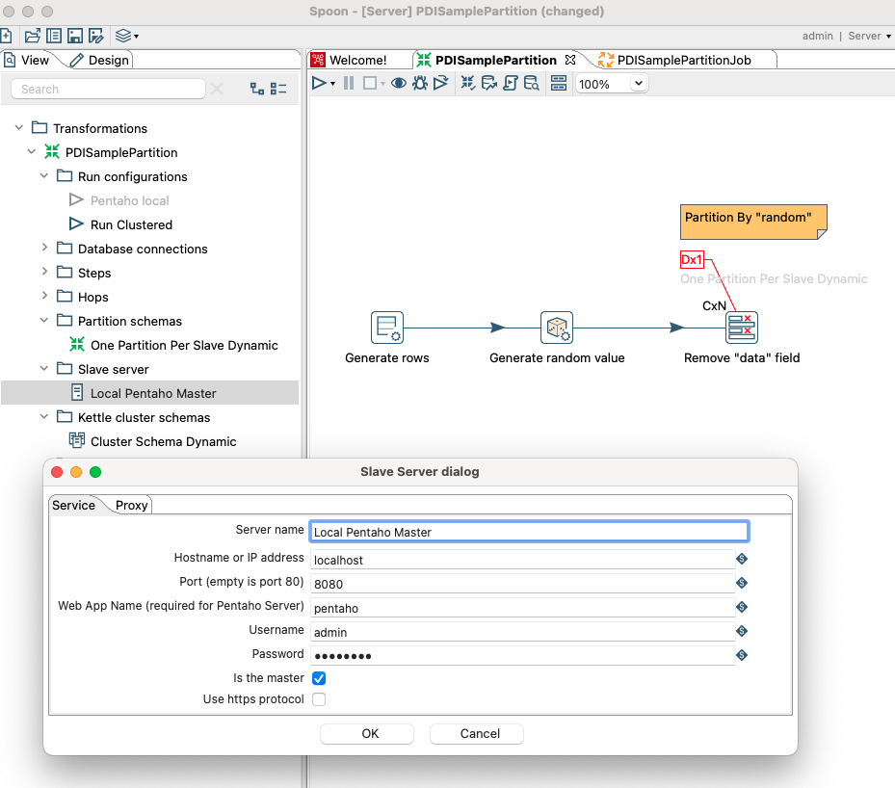
Task: Uncheck the Is the master checkbox
Action: pos(319,678)
